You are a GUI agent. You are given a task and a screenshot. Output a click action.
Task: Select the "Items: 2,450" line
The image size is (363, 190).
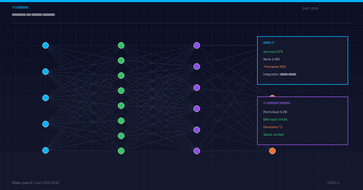(x=271, y=59)
